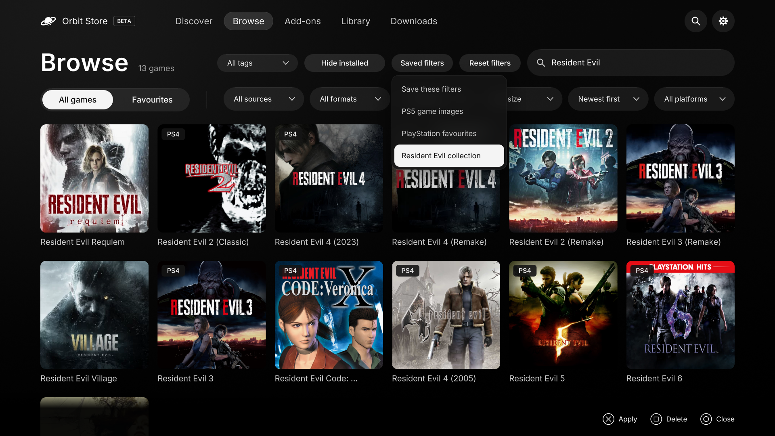Click the PS4 badge on Resident Evil 2 (Classic)

click(x=173, y=134)
